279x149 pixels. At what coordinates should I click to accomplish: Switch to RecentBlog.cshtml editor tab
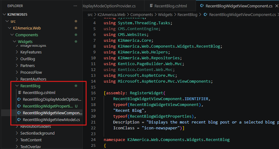(x=170, y=6)
